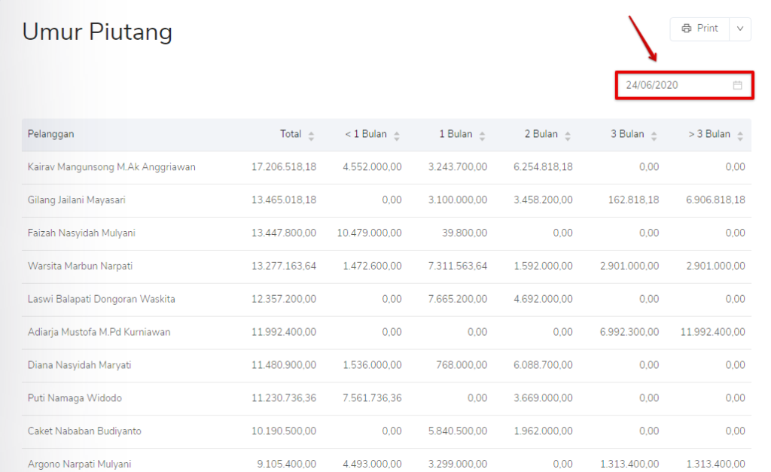Sort by 2 Bulan column arrows
Image resolution: width=771 pixels, height=472 pixels.
pyautogui.click(x=568, y=136)
